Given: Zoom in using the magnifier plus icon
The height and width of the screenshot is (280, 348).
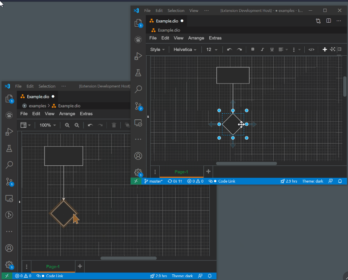Looking at the screenshot, I should tap(67, 125).
